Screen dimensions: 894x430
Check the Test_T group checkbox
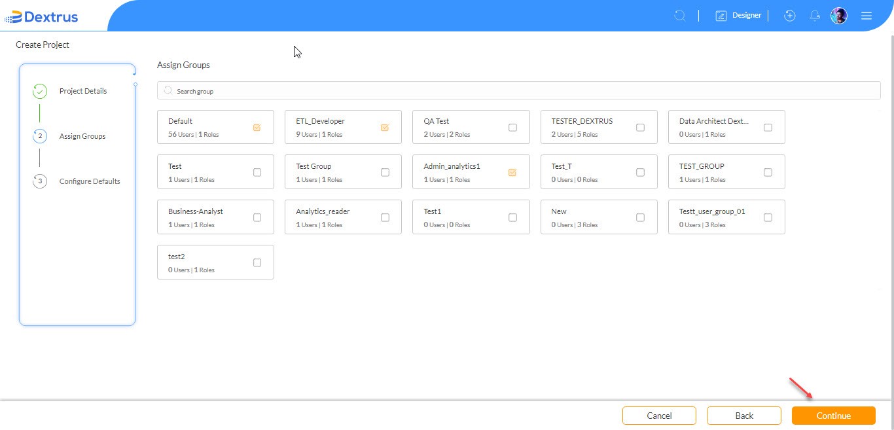click(x=640, y=173)
